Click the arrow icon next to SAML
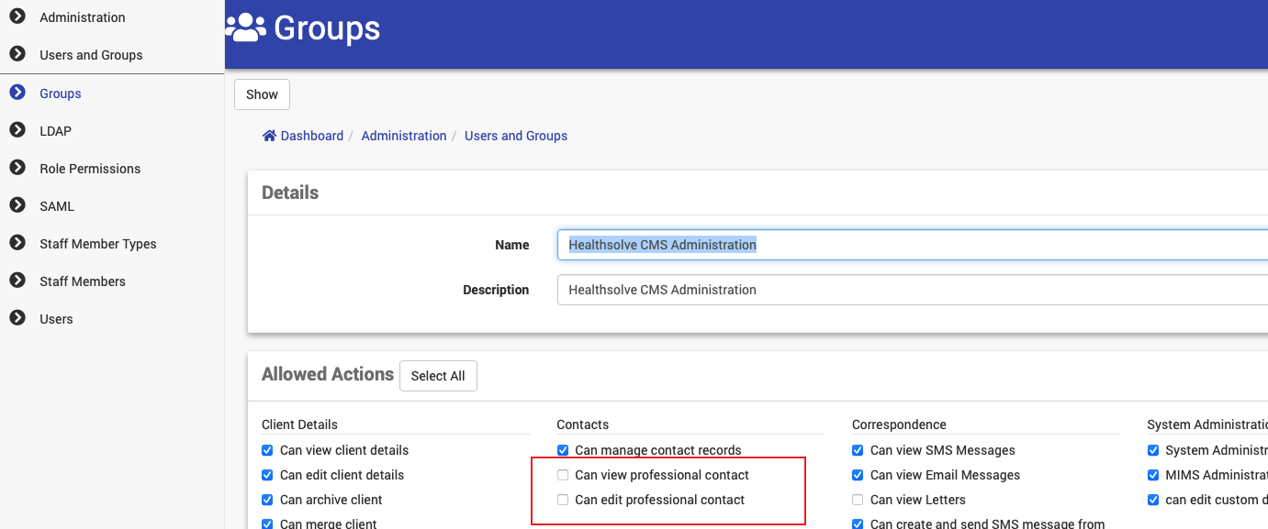The height and width of the screenshot is (529, 1268). 17,205
